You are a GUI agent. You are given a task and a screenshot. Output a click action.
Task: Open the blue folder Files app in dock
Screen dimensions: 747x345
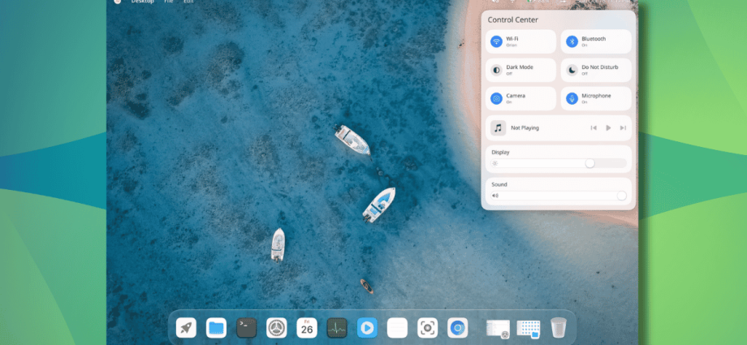(x=216, y=328)
